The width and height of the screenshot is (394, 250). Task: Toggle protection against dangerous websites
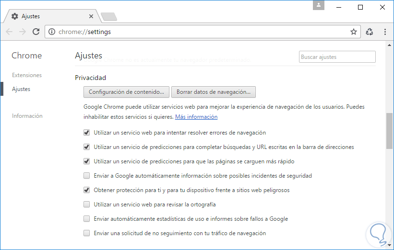pyautogui.click(x=87, y=190)
